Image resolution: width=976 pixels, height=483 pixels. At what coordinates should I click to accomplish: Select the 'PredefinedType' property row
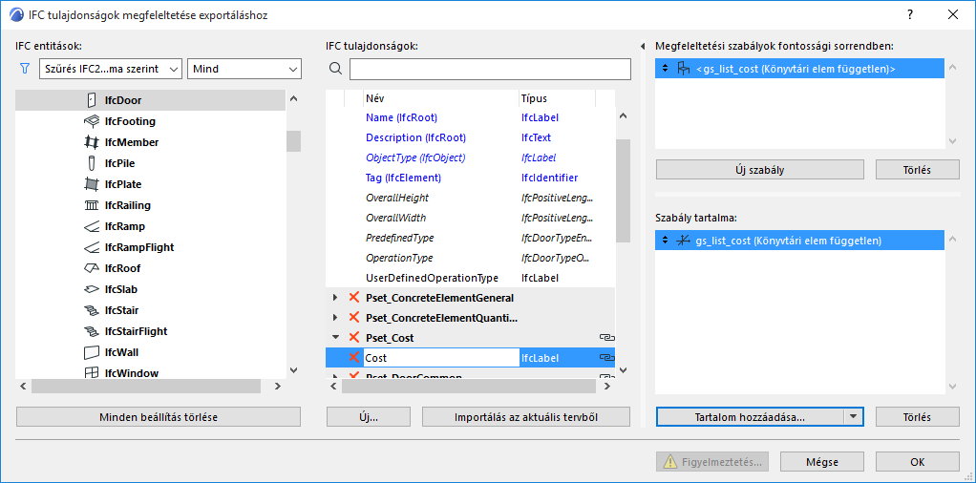click(x=470, y=238)
